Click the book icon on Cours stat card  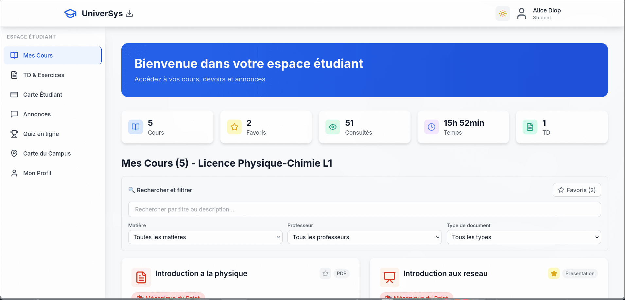click(135, 127)
